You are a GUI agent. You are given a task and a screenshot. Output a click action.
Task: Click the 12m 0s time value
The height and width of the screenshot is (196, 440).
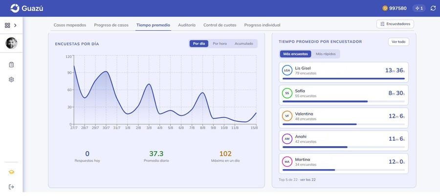(x=396, y=162)
